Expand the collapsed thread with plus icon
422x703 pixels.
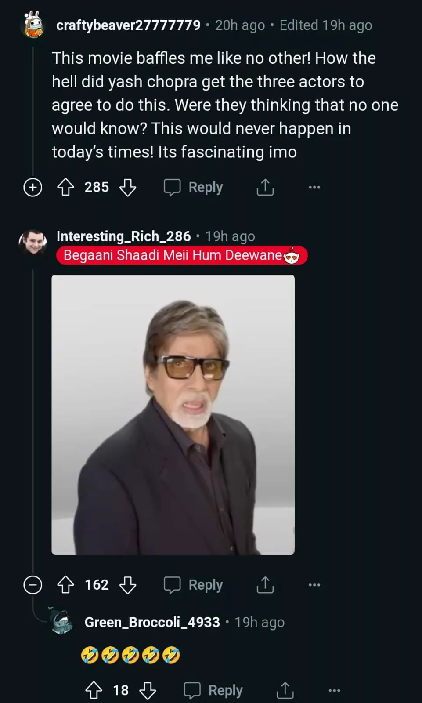tap(32, 187)
